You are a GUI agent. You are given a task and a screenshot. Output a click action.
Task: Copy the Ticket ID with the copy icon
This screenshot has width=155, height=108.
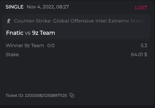point(72,95)
